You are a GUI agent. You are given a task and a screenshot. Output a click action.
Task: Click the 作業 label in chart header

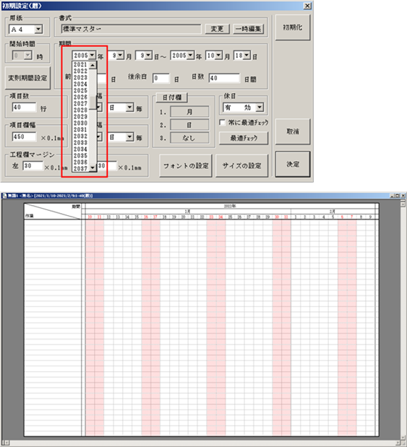(x=30, y=216)
